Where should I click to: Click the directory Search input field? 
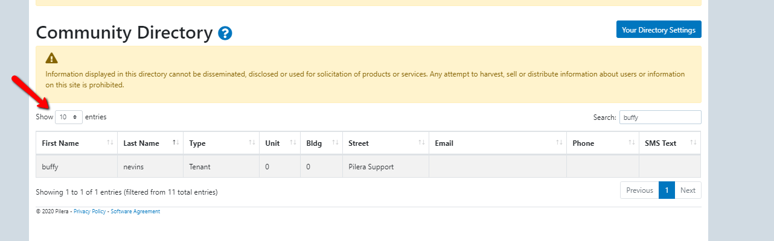click(x=660, y=117)
